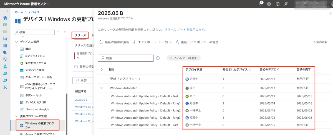The width and height of the screenshot is (333, 135).
Task: Select the リリース tab
Action: click(80, 35)
